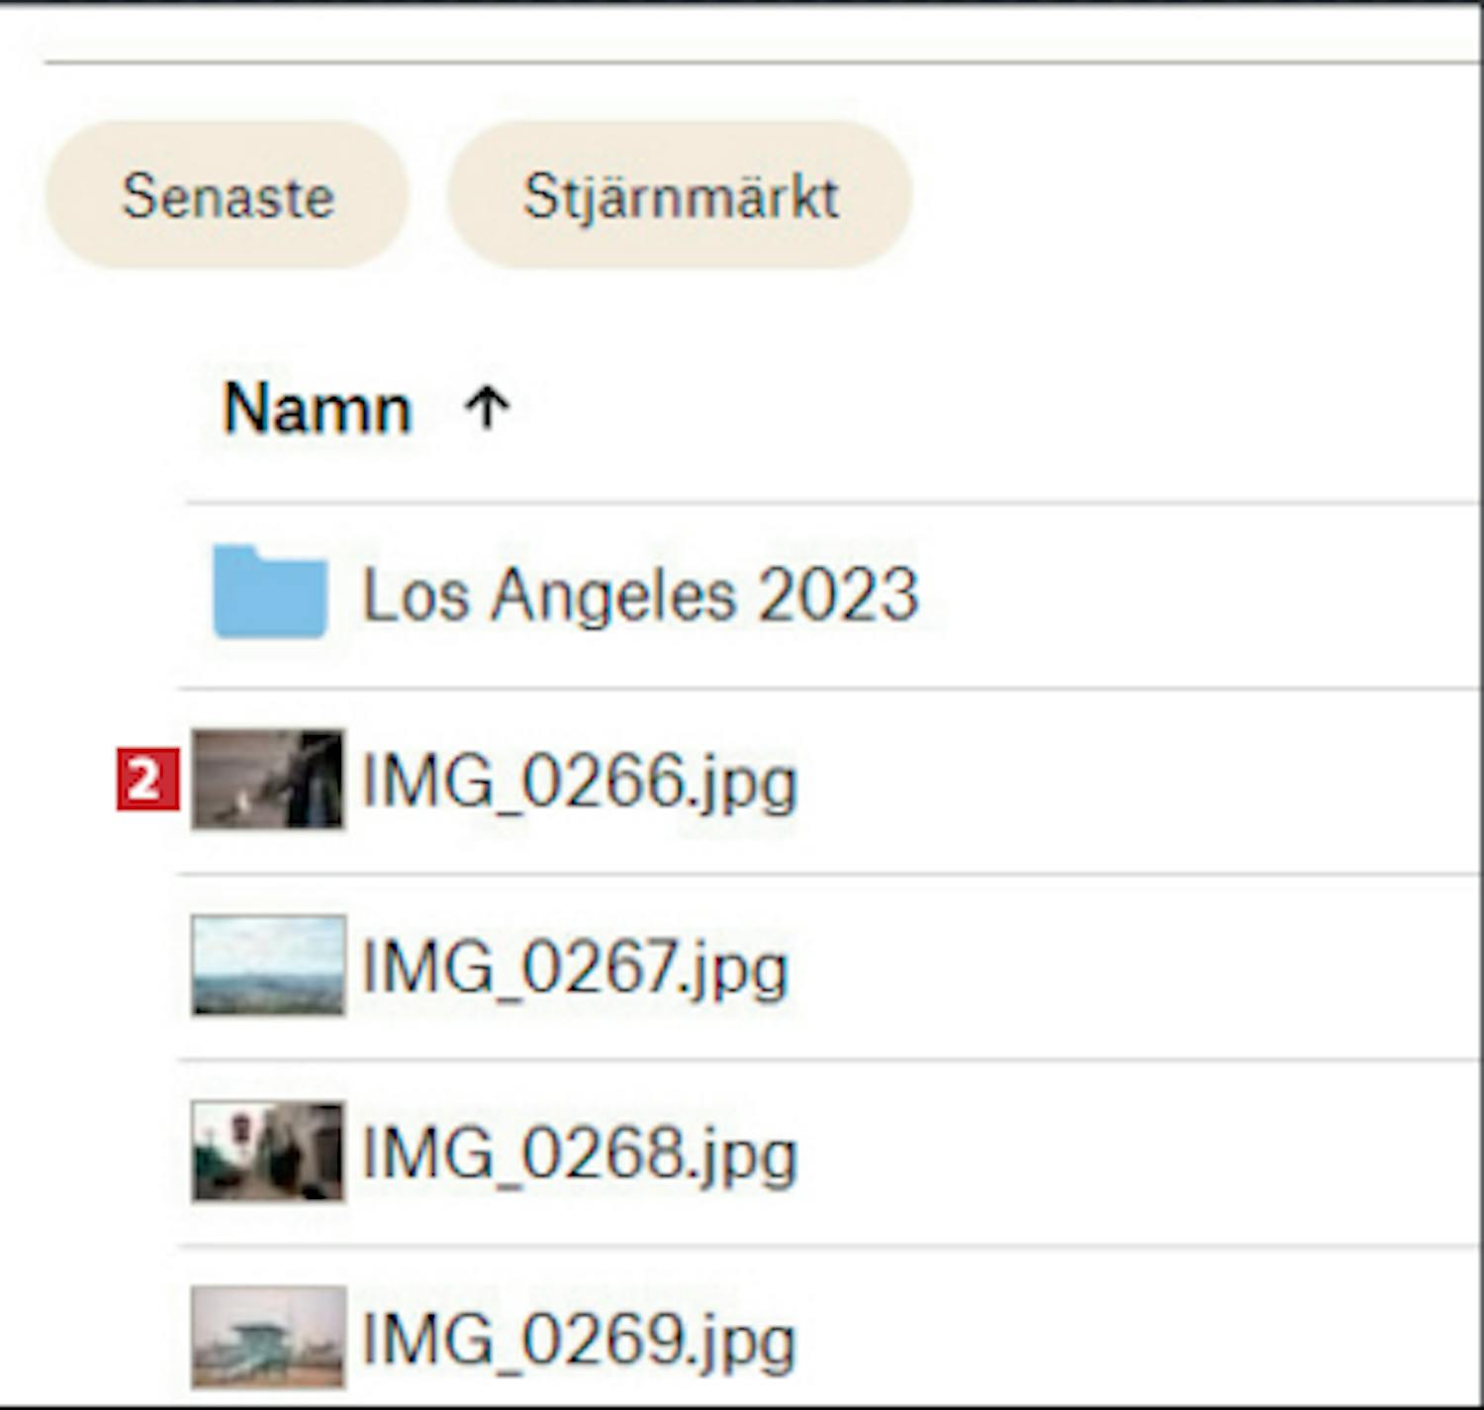1484x1410 pixels.
Task: Open the IMG_0268.jpg file name
Action: click(580, 1154)
